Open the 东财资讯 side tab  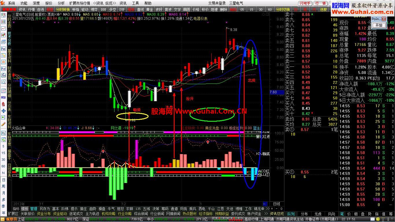pos(9,122)
